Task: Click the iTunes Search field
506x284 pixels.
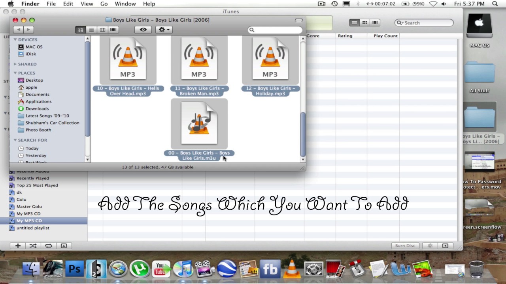Action: point(424,23)
